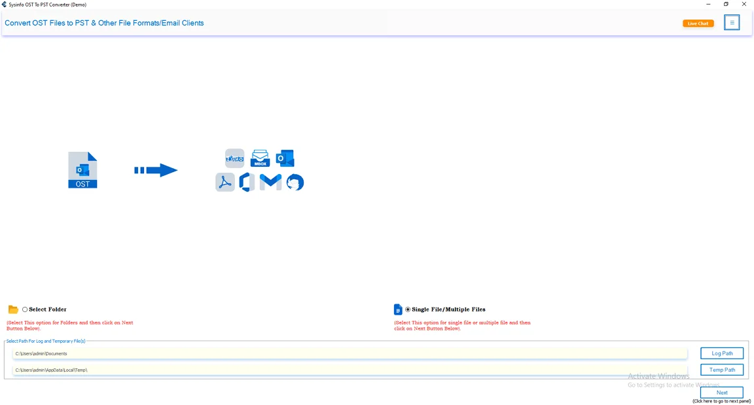Viewport: 754px width, 405px height.
Task: Click the Log Path button
Action: (x=722, y=353)
